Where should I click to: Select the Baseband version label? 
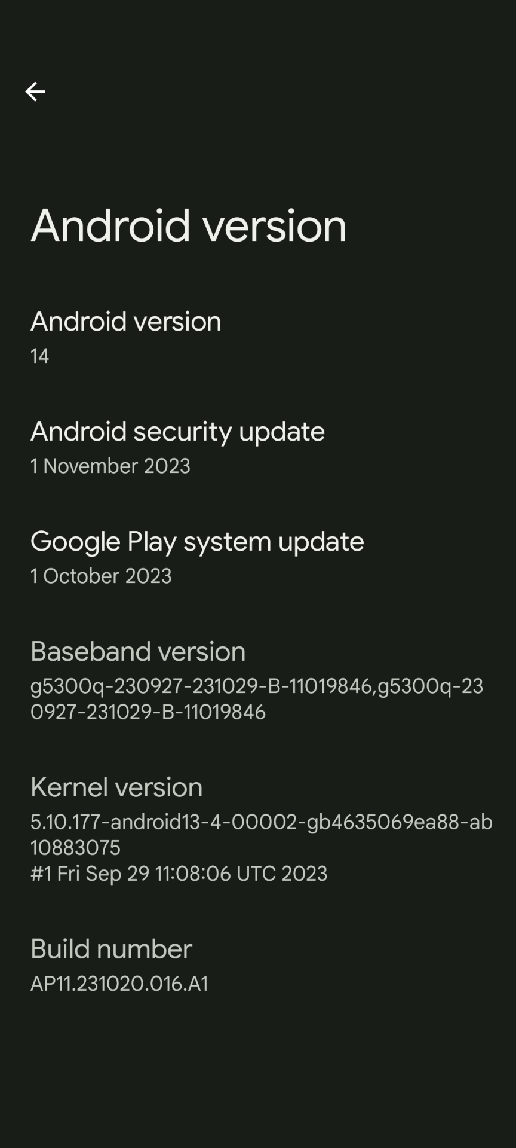coord(138,651)
